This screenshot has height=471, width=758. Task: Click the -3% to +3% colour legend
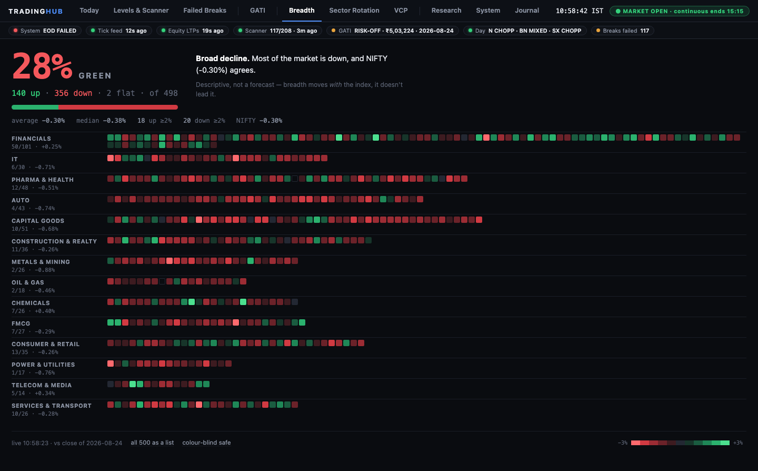[x=680, y=443]
